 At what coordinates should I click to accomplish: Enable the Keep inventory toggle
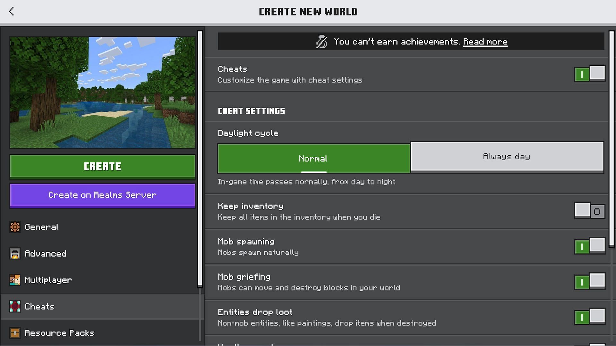pos(590,211)
